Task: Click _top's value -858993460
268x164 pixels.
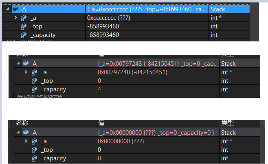Action: 103,26
